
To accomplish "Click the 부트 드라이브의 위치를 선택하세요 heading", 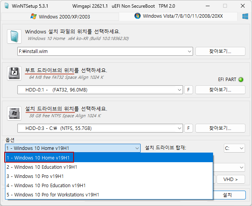I will [66, 70].
